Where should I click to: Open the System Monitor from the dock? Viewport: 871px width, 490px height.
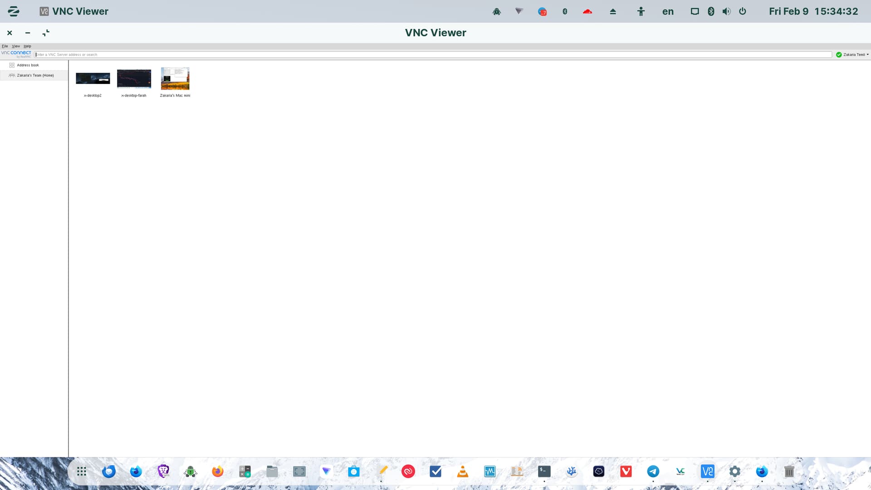[x=490, y=472]
